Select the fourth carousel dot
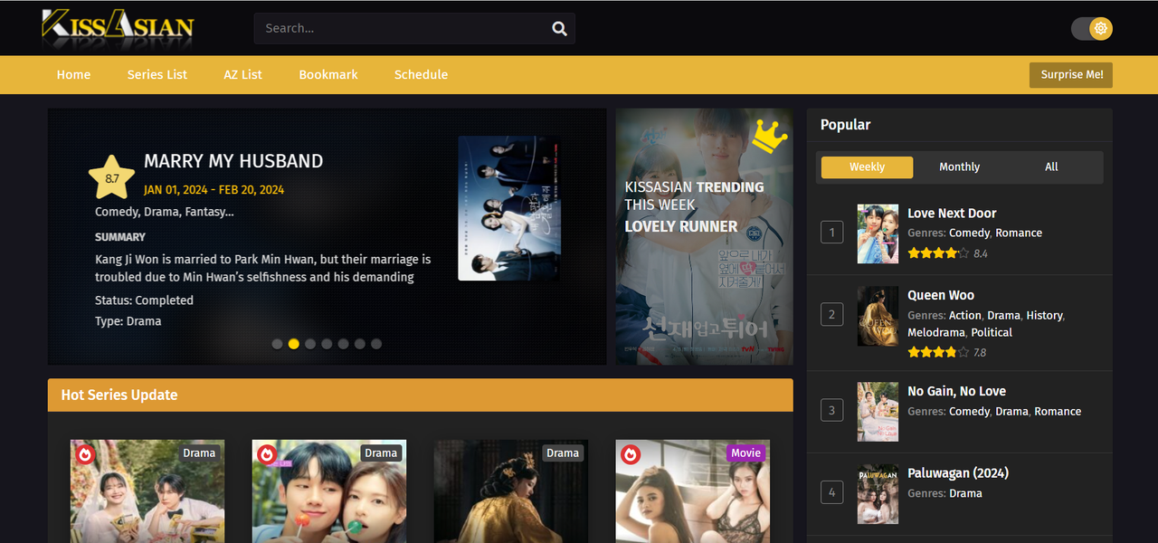This screenshot has width=1158, height=543. point(327,344)
